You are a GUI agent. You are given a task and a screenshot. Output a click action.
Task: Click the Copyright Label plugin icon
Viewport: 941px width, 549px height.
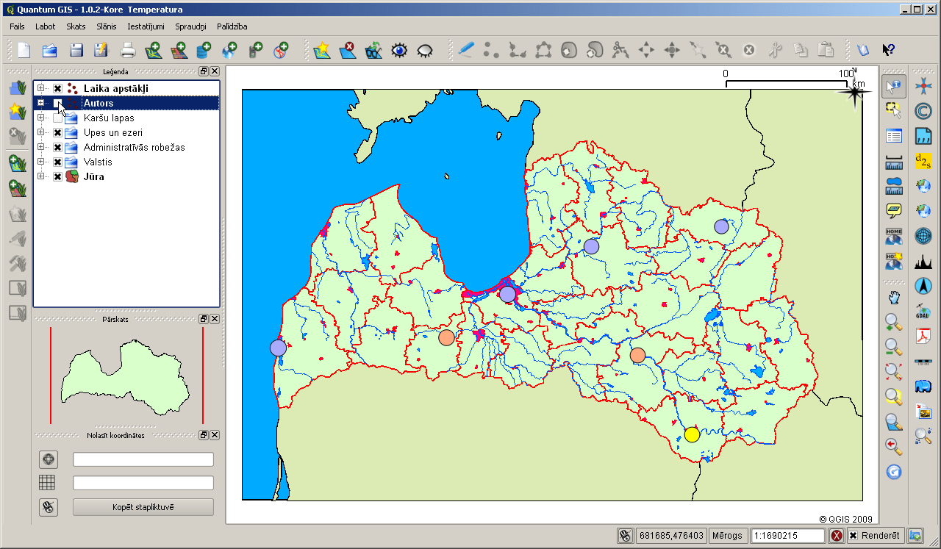(x=923, y=111)
